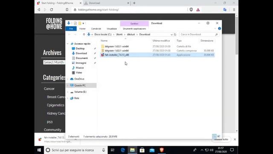Click Mostra tutto downloads button
Viewport: 273px width, 154px height.
221,139
